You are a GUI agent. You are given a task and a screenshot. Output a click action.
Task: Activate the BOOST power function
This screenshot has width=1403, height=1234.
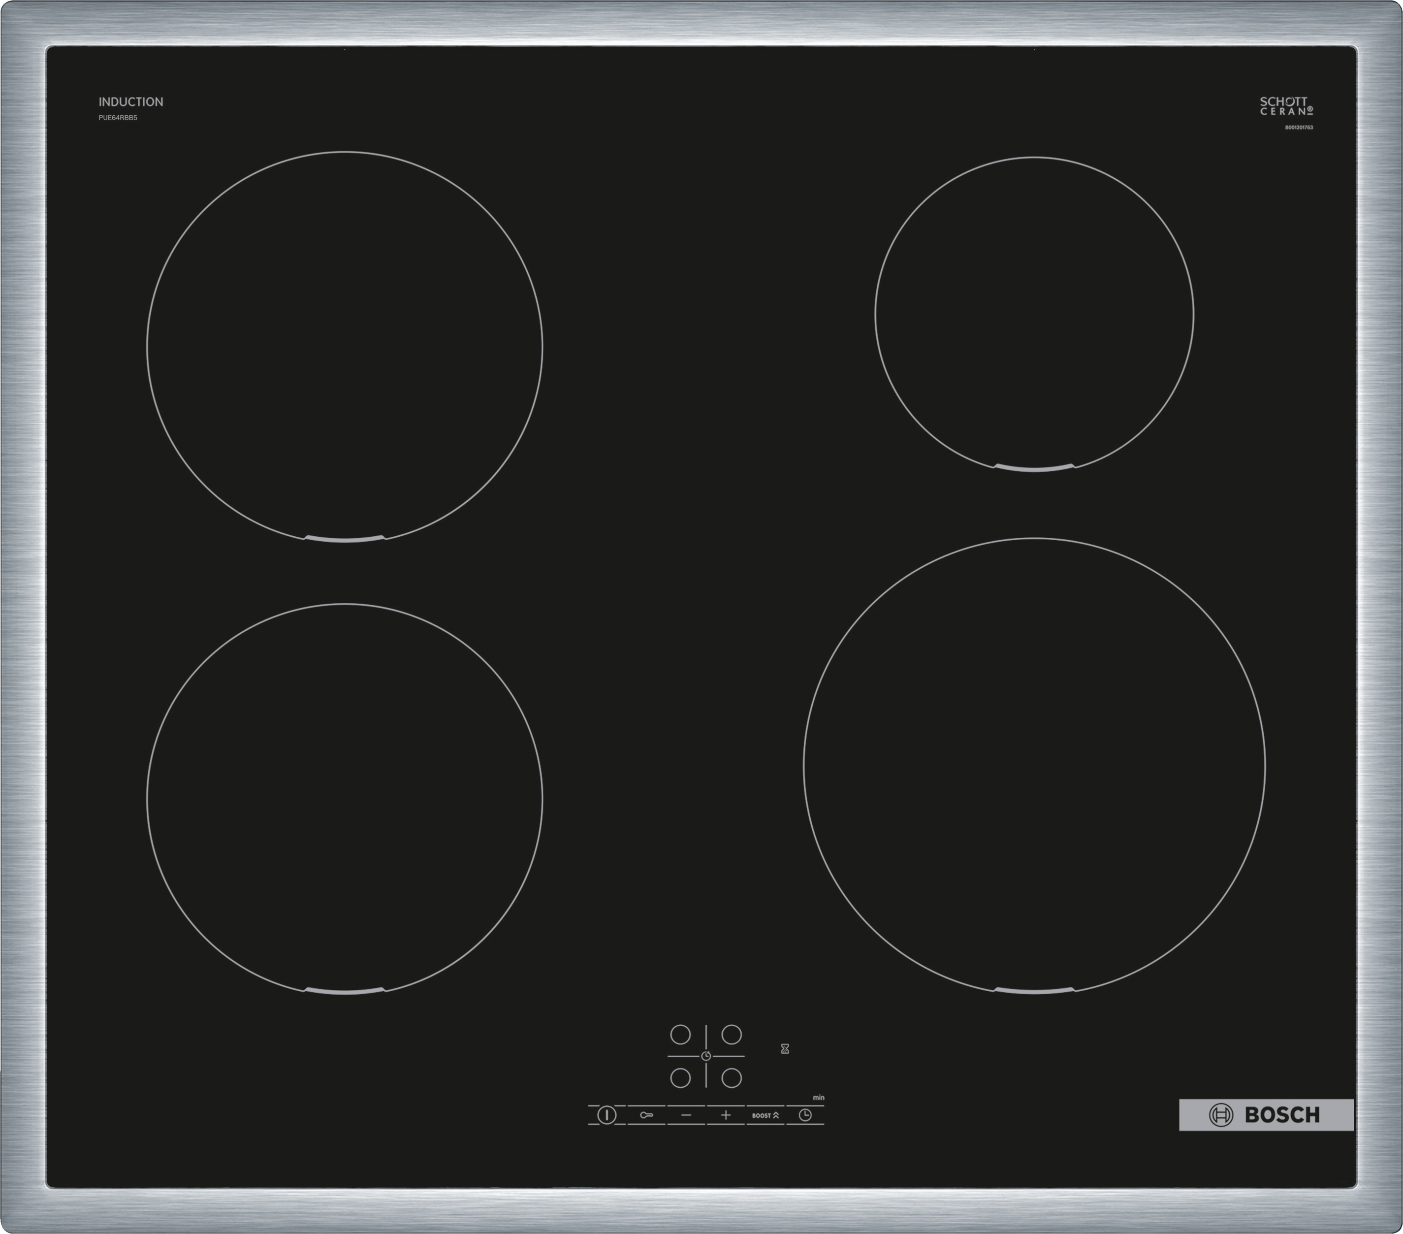765,1114
